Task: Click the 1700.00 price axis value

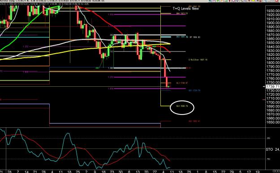Action: pos(273,102)
